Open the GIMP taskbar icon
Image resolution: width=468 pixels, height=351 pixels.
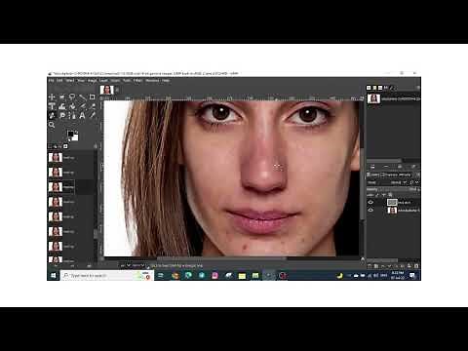click(269, 276)
